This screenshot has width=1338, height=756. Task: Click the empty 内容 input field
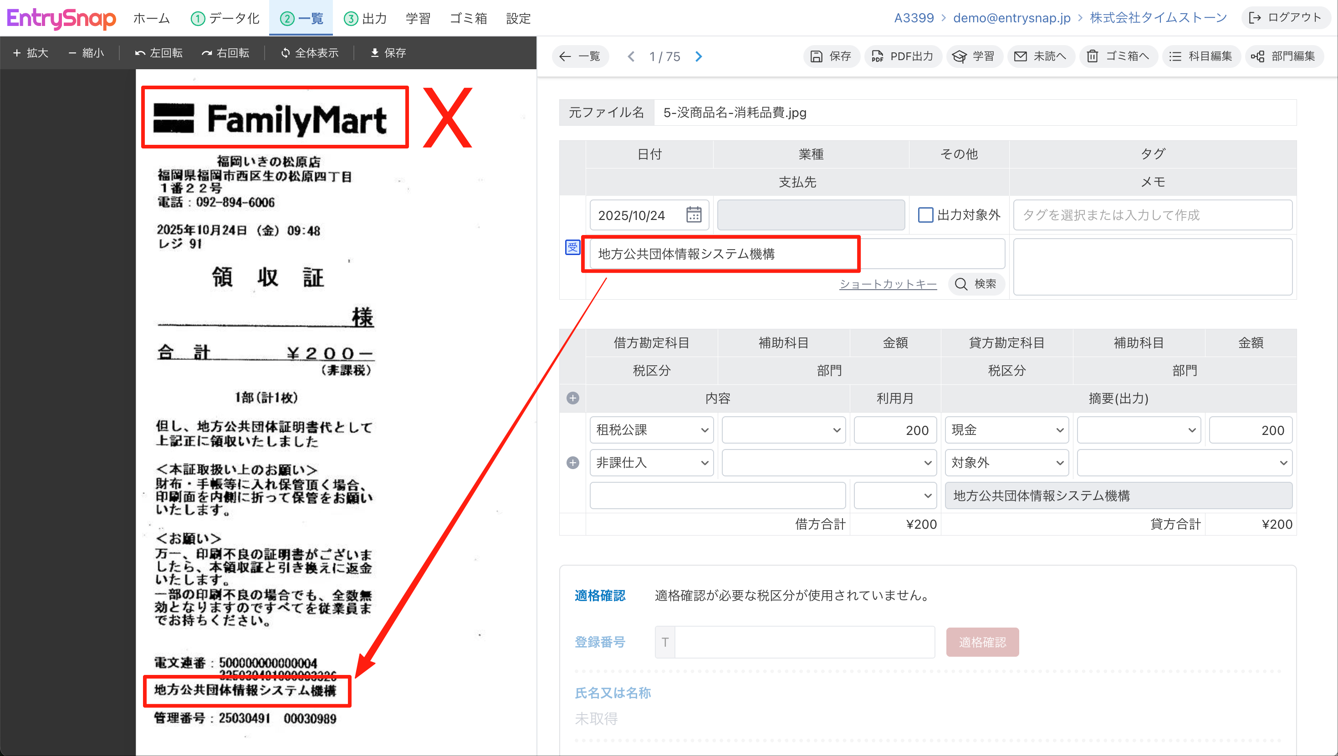717,495
